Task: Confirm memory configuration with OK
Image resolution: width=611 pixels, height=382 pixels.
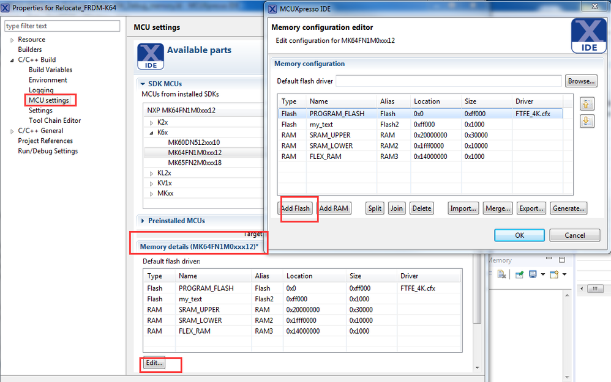Action: [519, 235]
